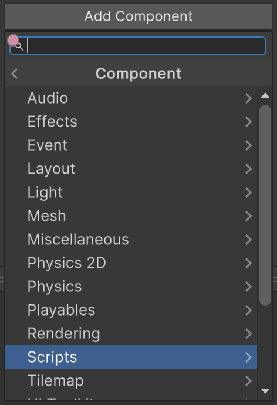Open the Physics category

tap(131, 287)
